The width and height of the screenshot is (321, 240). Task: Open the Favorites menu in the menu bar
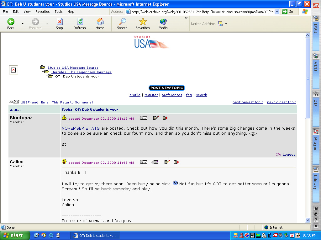43,12
